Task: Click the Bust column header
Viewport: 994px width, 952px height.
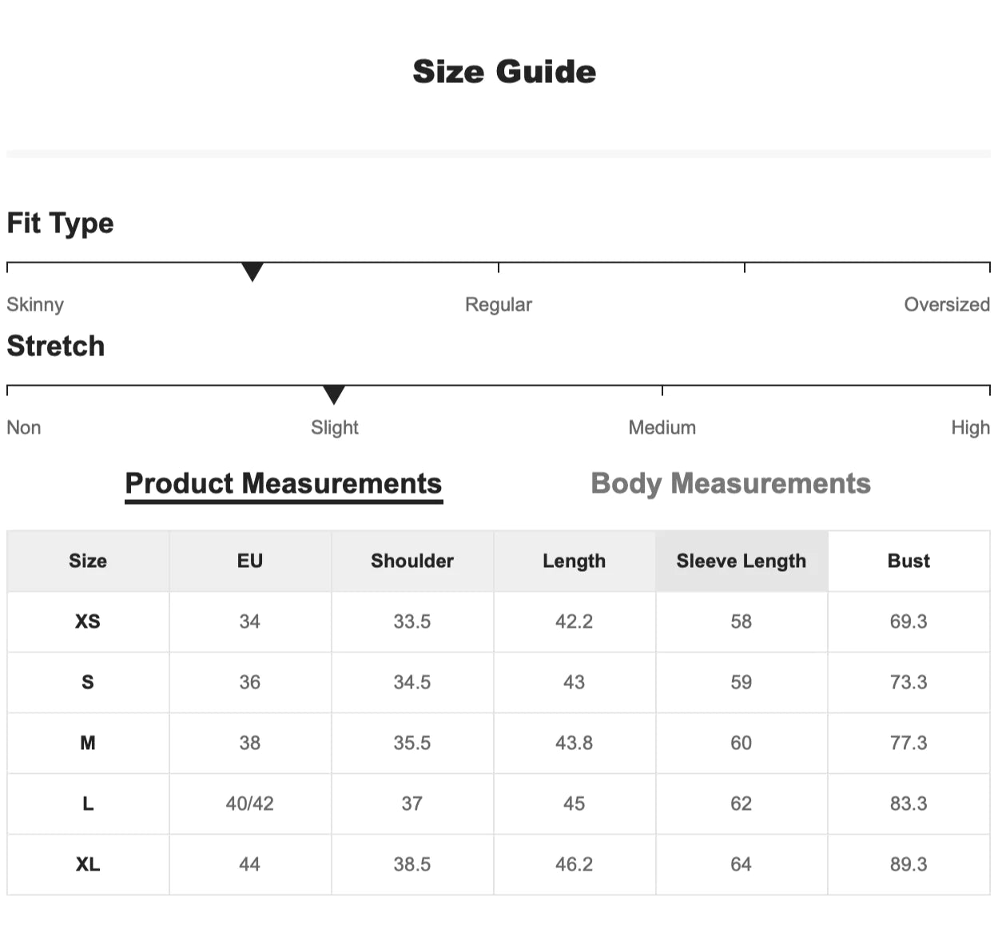Action: (x=909, y=561)
